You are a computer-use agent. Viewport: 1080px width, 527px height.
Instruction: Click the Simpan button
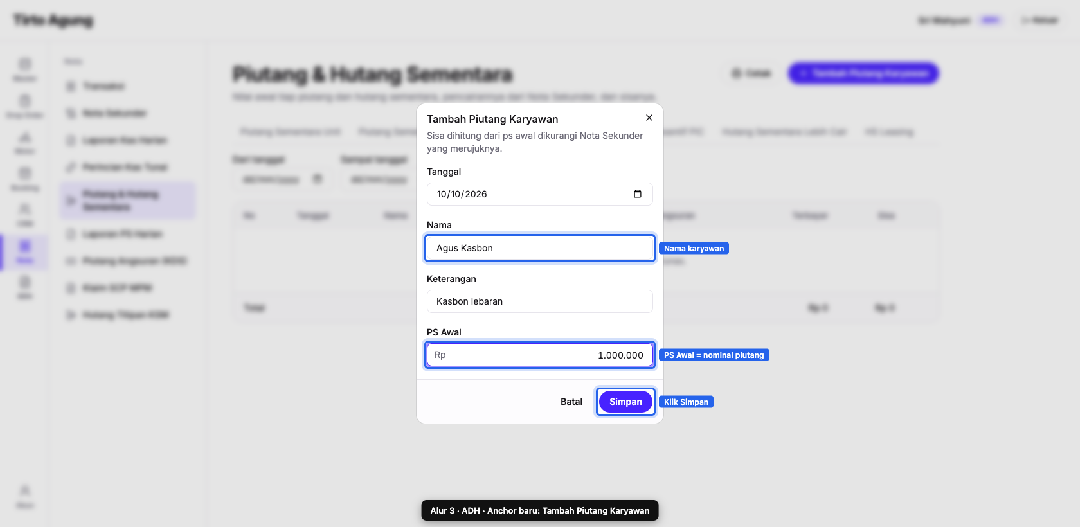pyautogui.click(x=625, y=402)
